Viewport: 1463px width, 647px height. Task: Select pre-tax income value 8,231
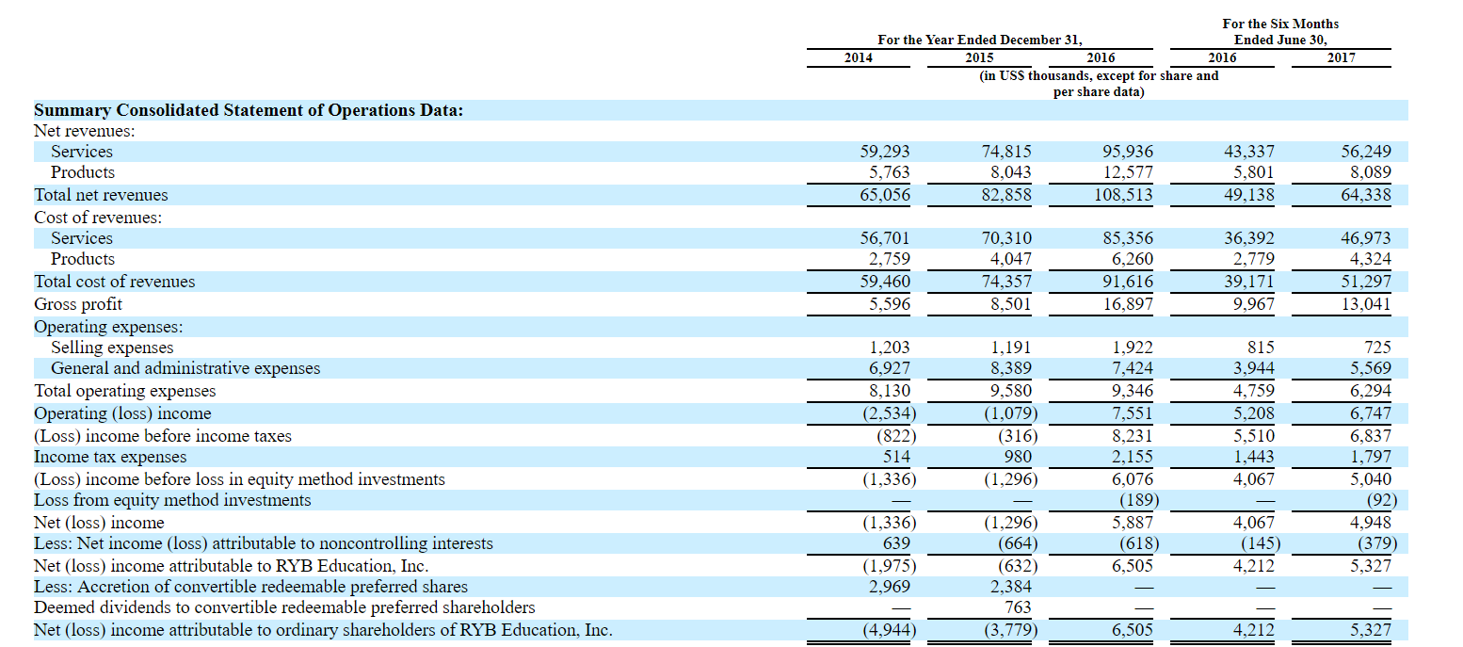[x=1133, y=436]
